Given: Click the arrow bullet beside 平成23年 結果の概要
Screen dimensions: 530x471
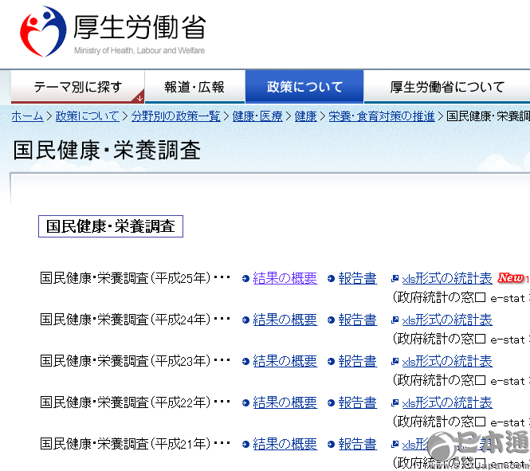Looking at the screenshot, I should point(245,362).
